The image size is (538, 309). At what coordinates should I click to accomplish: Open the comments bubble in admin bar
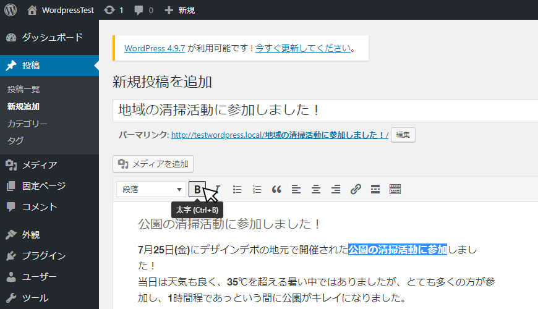click(x=143, y=11)
